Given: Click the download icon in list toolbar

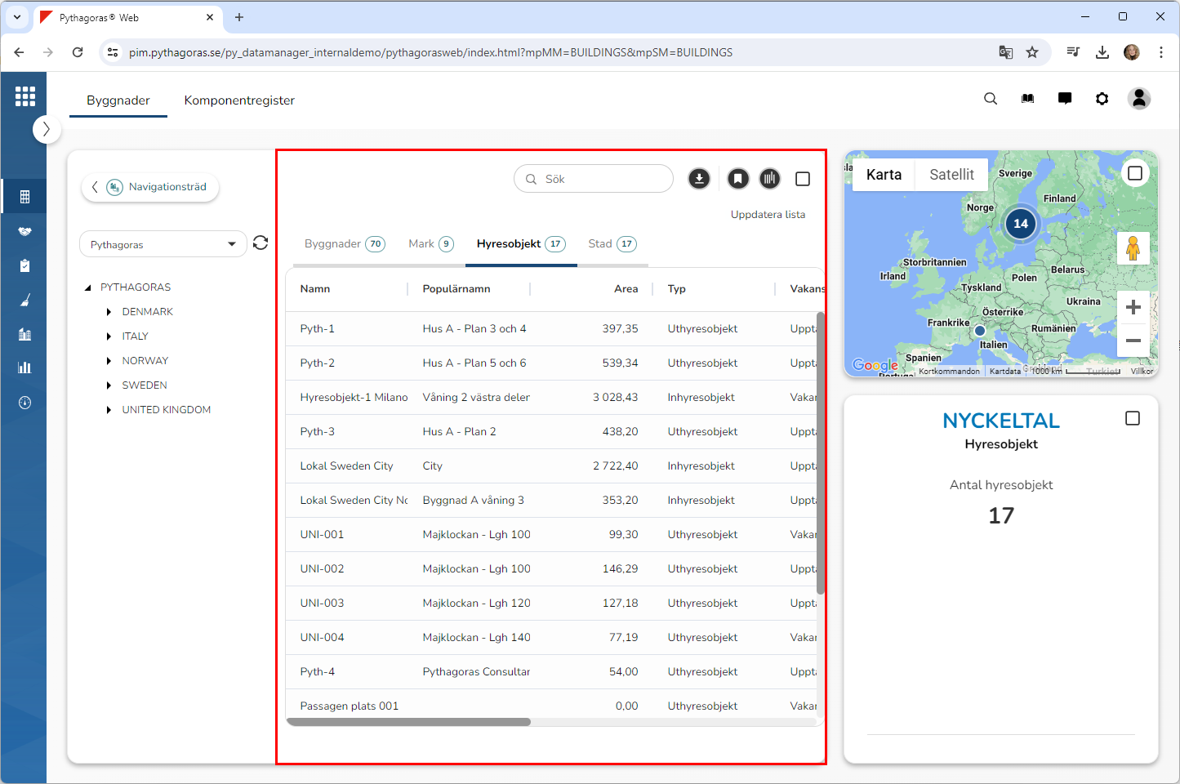Looking at the screenshot, I should 699,179.
